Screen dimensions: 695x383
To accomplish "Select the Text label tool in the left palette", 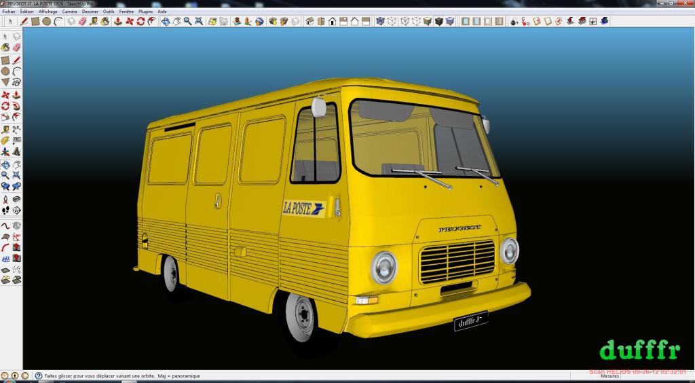I will pyautogui.click(x=16, y=141).
